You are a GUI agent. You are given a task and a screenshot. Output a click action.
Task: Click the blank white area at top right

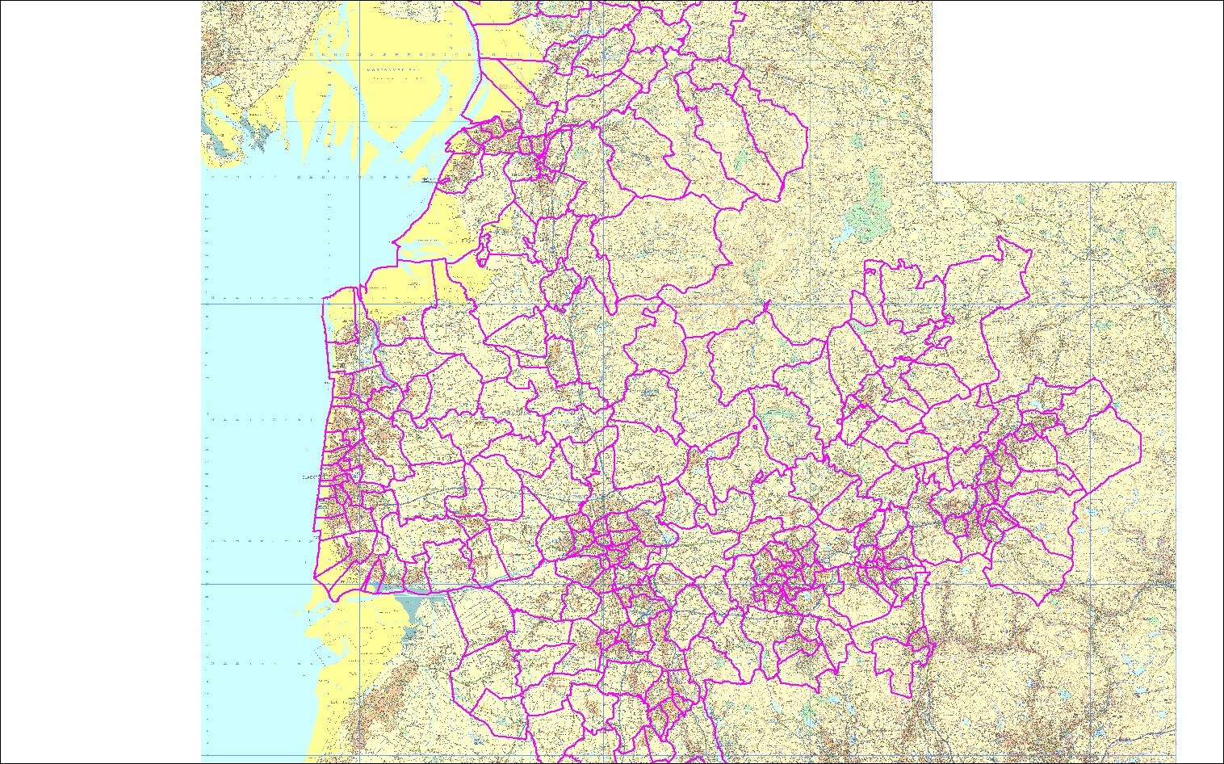pyautogui.click(x=1074, y=89)
